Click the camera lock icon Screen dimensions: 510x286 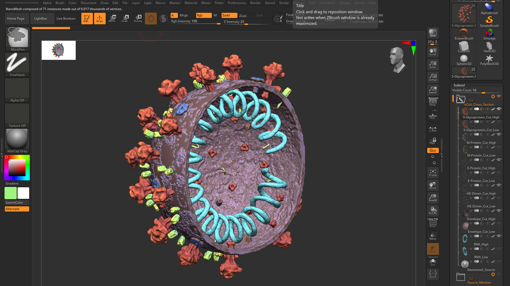433,140
